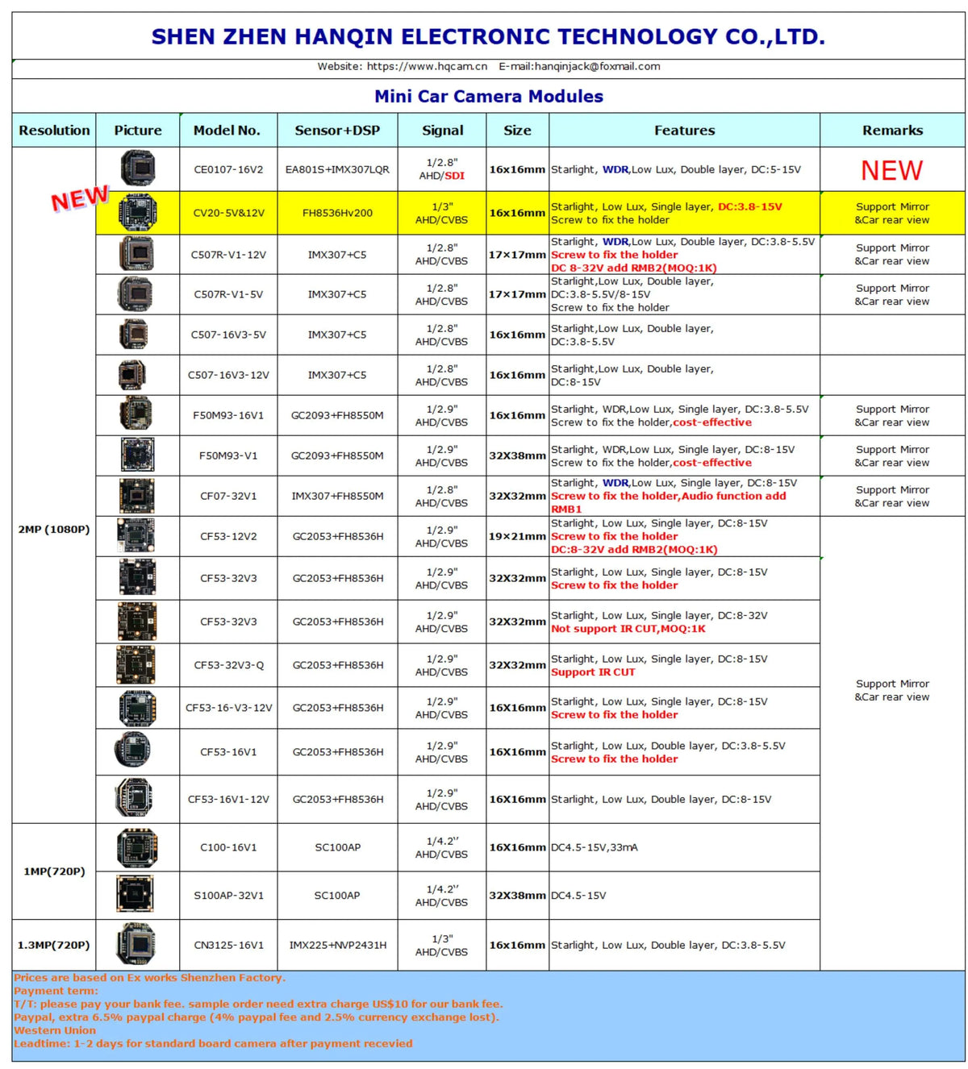The width and height of the screenshot is (968, 1069).
Task: Click the CF53-12V2 module picture
Action: pos(136,535)
